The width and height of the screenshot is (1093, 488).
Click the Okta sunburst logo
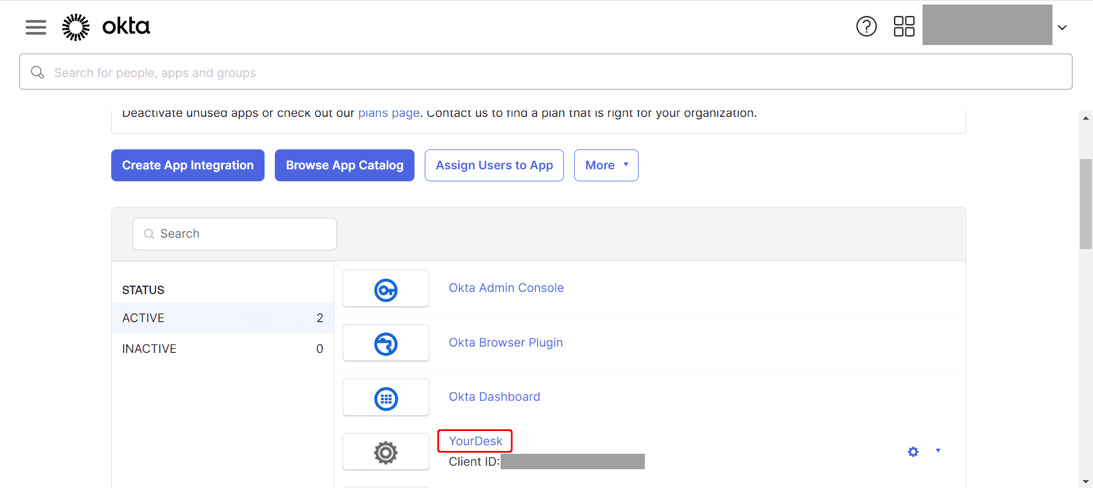click(x=76, y=27)
